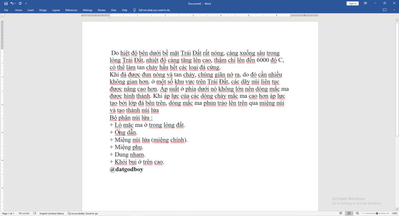399x216 pixels.
Task: Click the zoom out minus button
Action: tap(364, 213)
